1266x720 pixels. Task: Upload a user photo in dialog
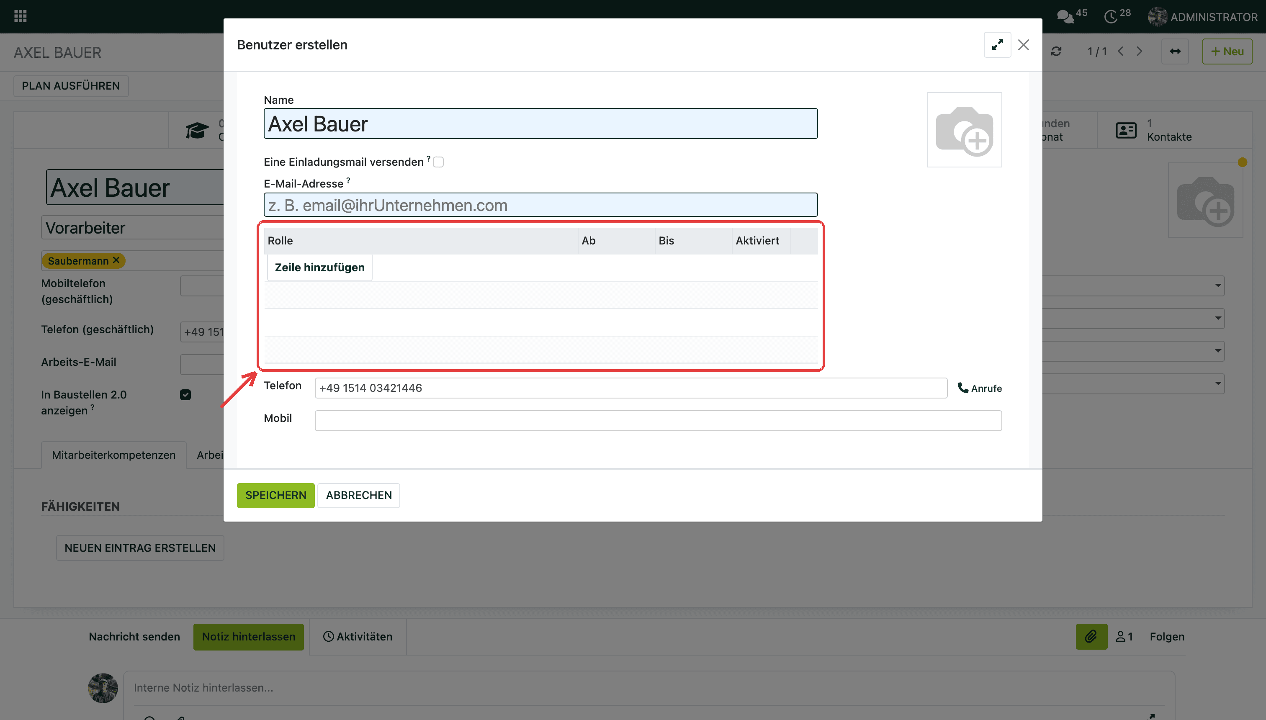964,130
